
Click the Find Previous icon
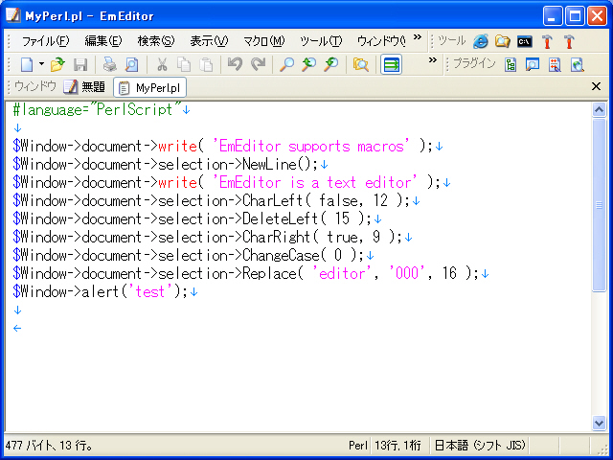tap(308, 64)
